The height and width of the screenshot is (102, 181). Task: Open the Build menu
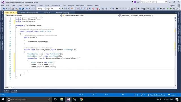27,5
